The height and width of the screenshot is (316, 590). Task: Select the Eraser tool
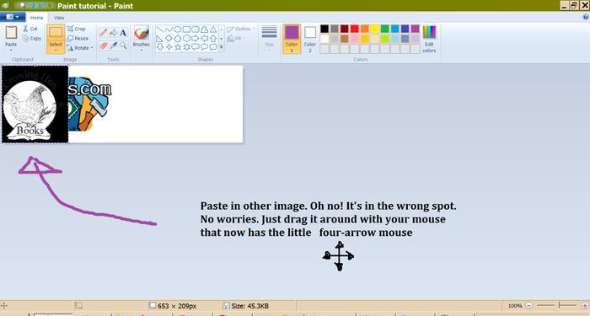103,46
